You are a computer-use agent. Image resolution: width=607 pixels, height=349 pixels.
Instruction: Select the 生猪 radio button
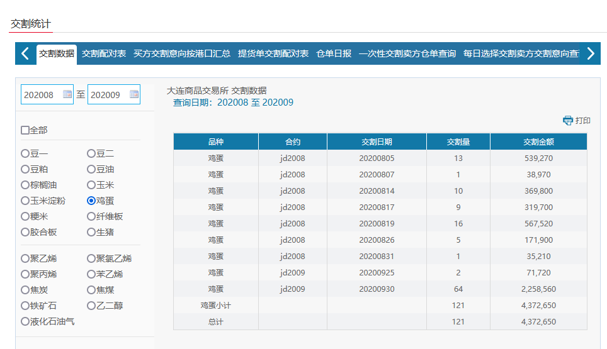click(91, 232)
